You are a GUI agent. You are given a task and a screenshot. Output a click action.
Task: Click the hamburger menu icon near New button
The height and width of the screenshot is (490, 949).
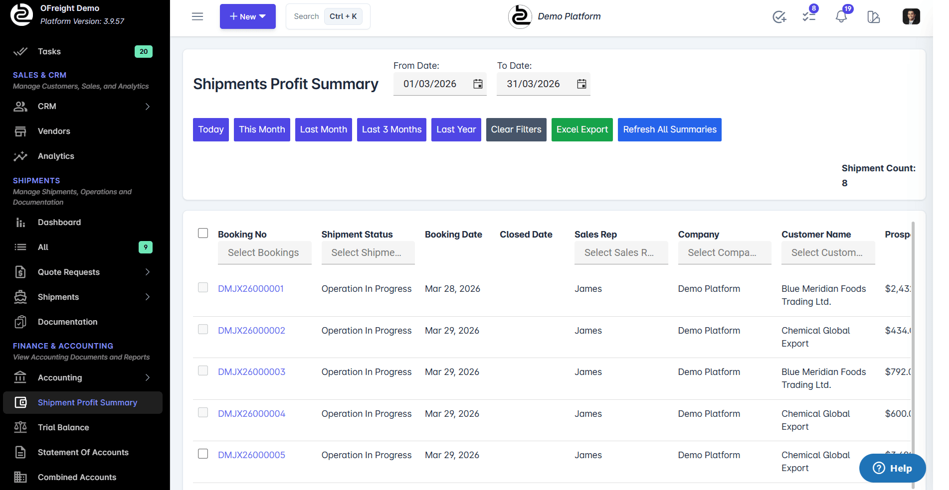[197, 16]
